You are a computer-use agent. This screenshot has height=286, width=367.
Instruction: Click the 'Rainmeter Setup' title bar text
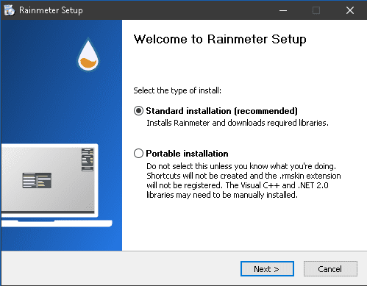tap(51, 10)
